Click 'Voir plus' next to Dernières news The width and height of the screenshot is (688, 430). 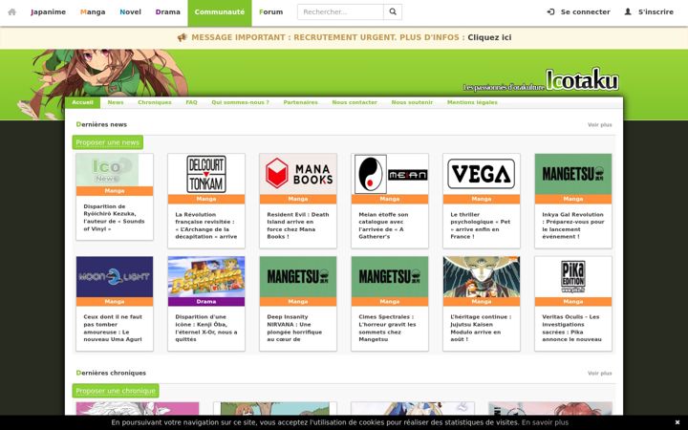click(x=599, y=124)
